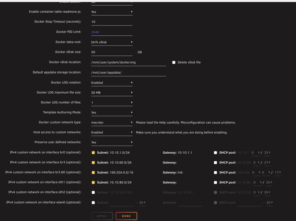
Task: Open eth1 DHCP pool size 25 dropdown
Action: (x=269, y=182)
